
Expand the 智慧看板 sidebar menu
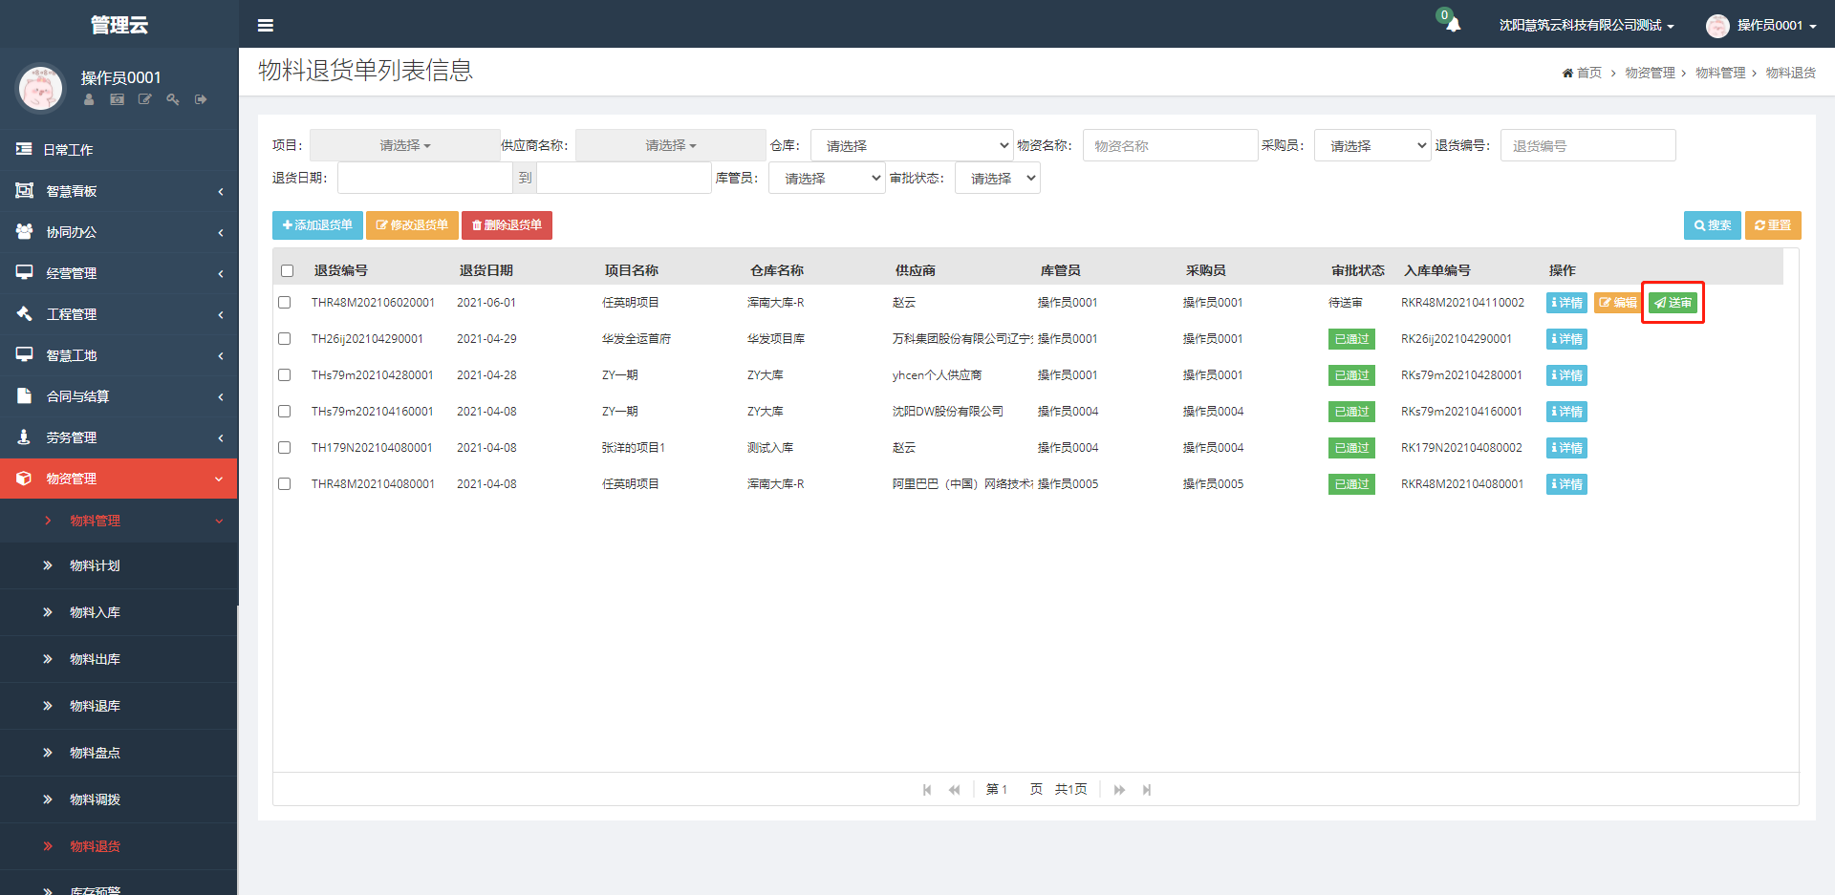[x=119, y=191]
